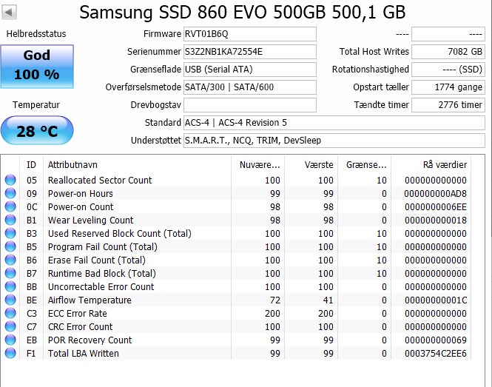This screenshot has height=387, width=492.
Task: Click the Understøttet features field
Action: click(334, 141)
